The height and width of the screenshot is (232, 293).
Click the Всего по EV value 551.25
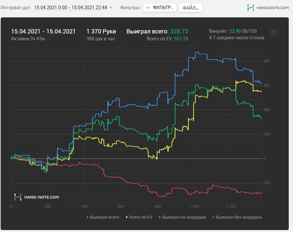(181, 39)
